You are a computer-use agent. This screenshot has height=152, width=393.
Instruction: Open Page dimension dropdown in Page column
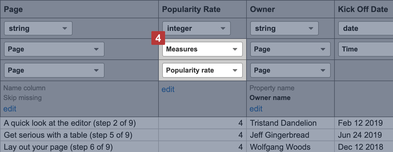click(x=54, y=49)
